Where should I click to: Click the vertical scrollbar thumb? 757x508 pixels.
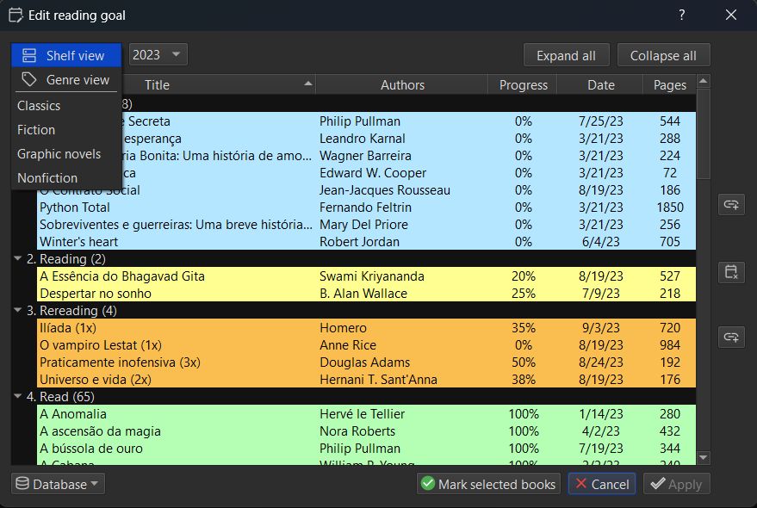pos(704,133)
